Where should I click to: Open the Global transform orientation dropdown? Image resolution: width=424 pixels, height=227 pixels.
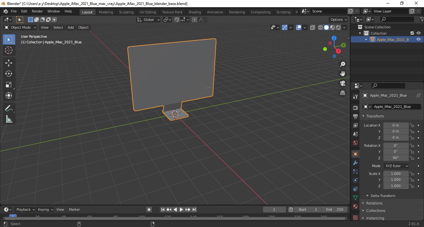(148, 20)
